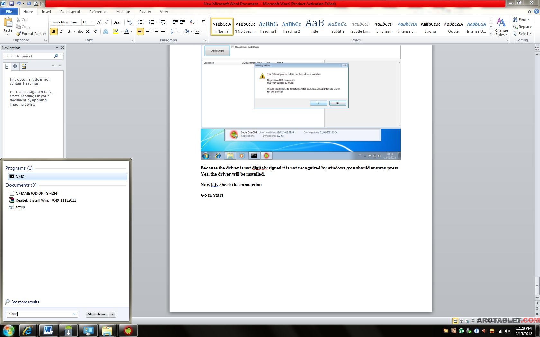This screenshot has height=337, width=540.
Task: Open Internet Explorer from taskbar
Action: pyautogui.click(x=27, y=330)
